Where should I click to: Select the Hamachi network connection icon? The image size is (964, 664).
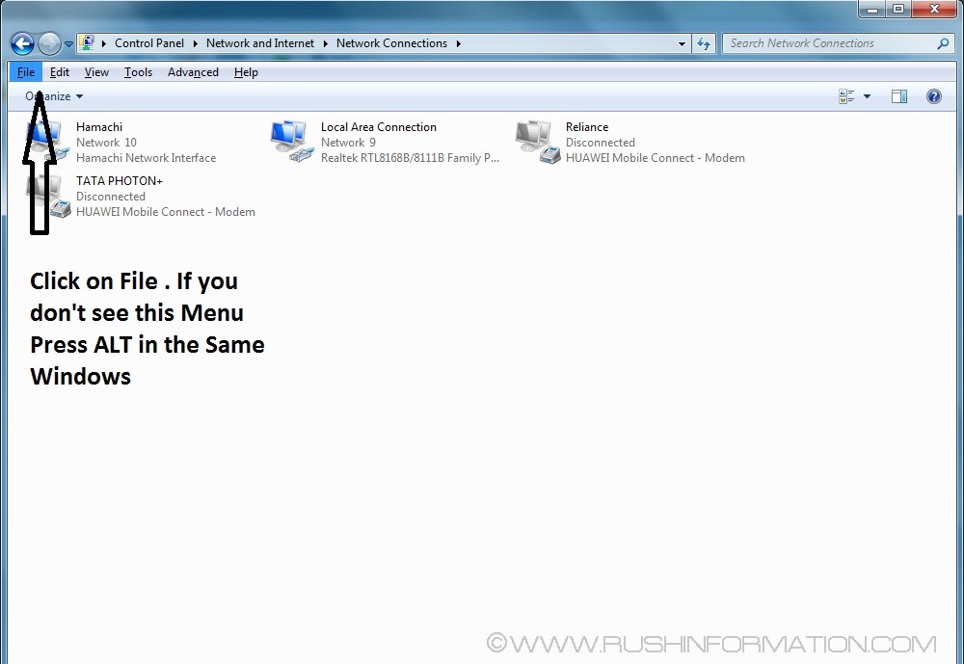(45, 142)
